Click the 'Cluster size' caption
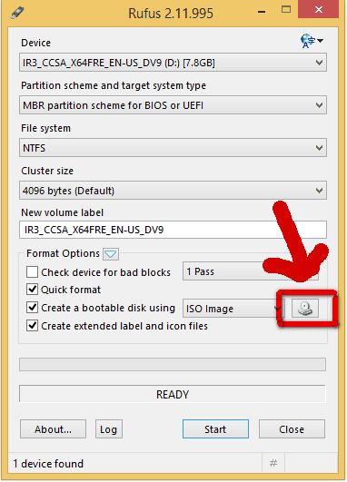The image size is (347, 482). pyautogui.click(x=47, y=171)
